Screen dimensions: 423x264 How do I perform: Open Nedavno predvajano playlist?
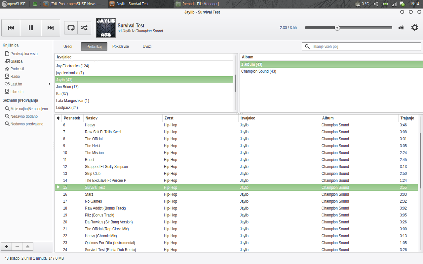[x=27, y=124]
